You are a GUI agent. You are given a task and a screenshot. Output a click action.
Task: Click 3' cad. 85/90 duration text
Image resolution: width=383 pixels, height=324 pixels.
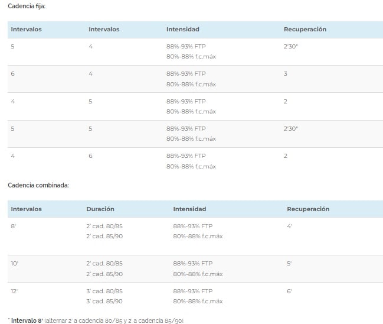point(104,302)
